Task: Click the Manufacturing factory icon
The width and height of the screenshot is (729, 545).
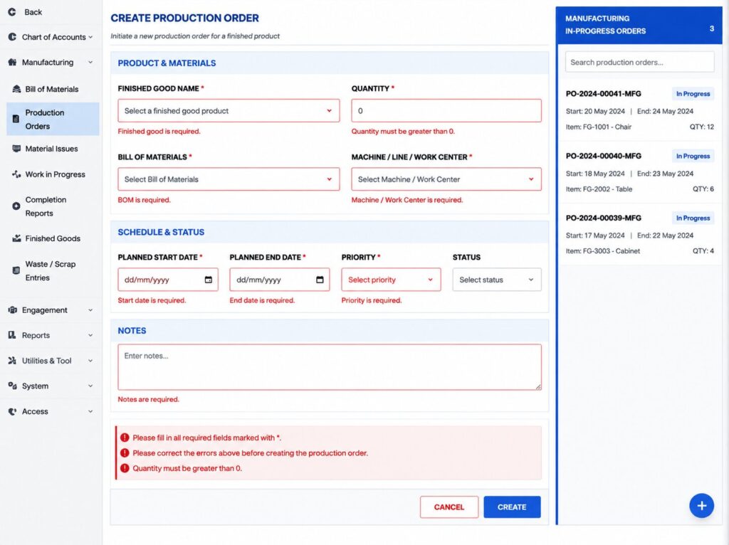Action: point(12,62)
